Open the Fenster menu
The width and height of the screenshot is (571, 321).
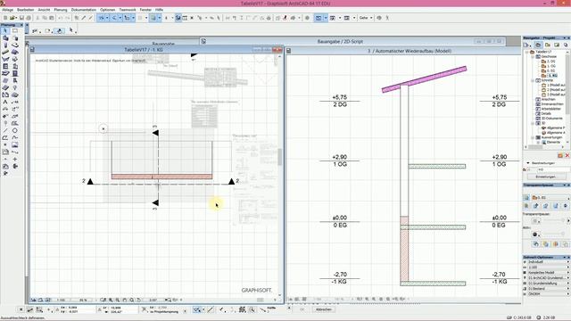(145, 10)
